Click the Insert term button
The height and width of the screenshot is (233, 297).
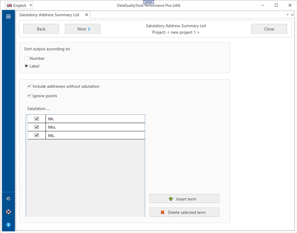[184, 199]
